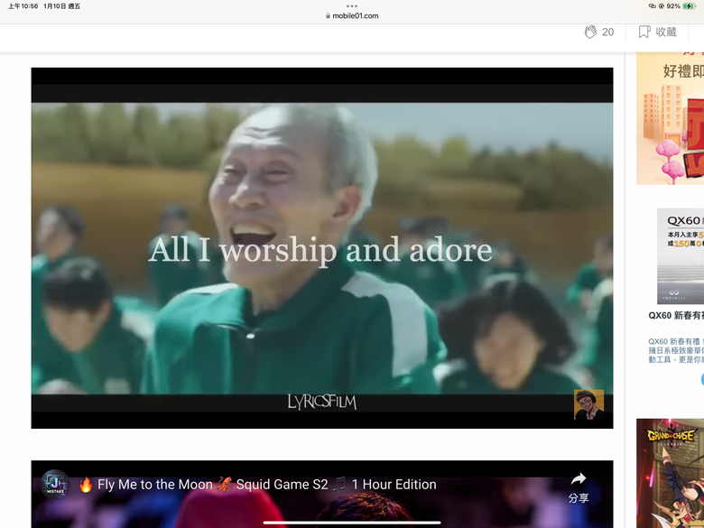704x528 pixels.
Task: Click the QX60 新春有禮 ad headline
Action: pyautogui.click(x=676, y=315)
